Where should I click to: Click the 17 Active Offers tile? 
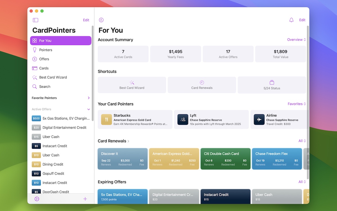pyautogui.click(x=228, y=54)
